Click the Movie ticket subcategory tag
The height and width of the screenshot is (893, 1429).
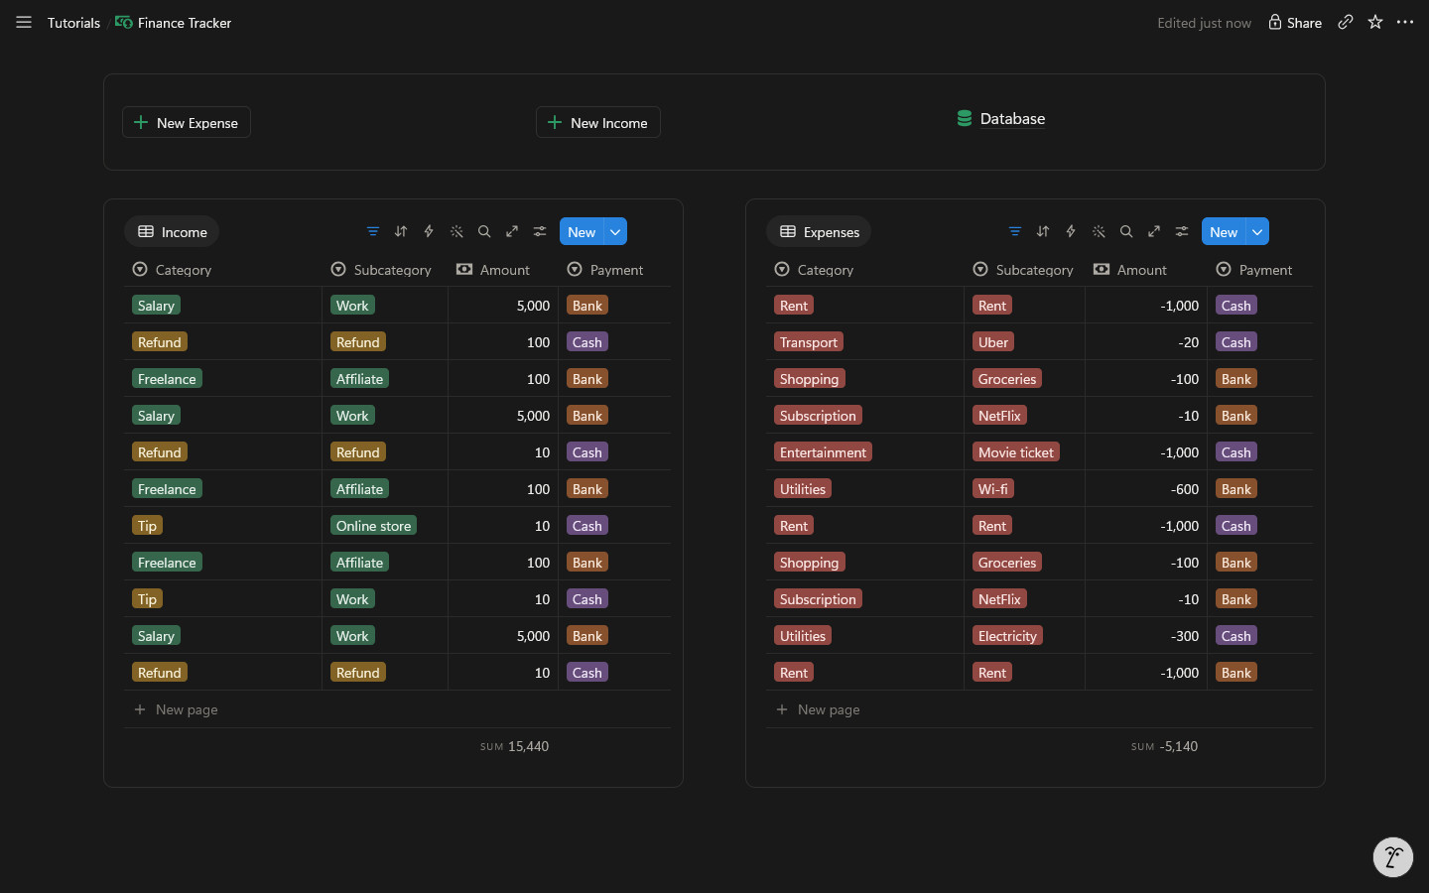tap(1016, 452)
